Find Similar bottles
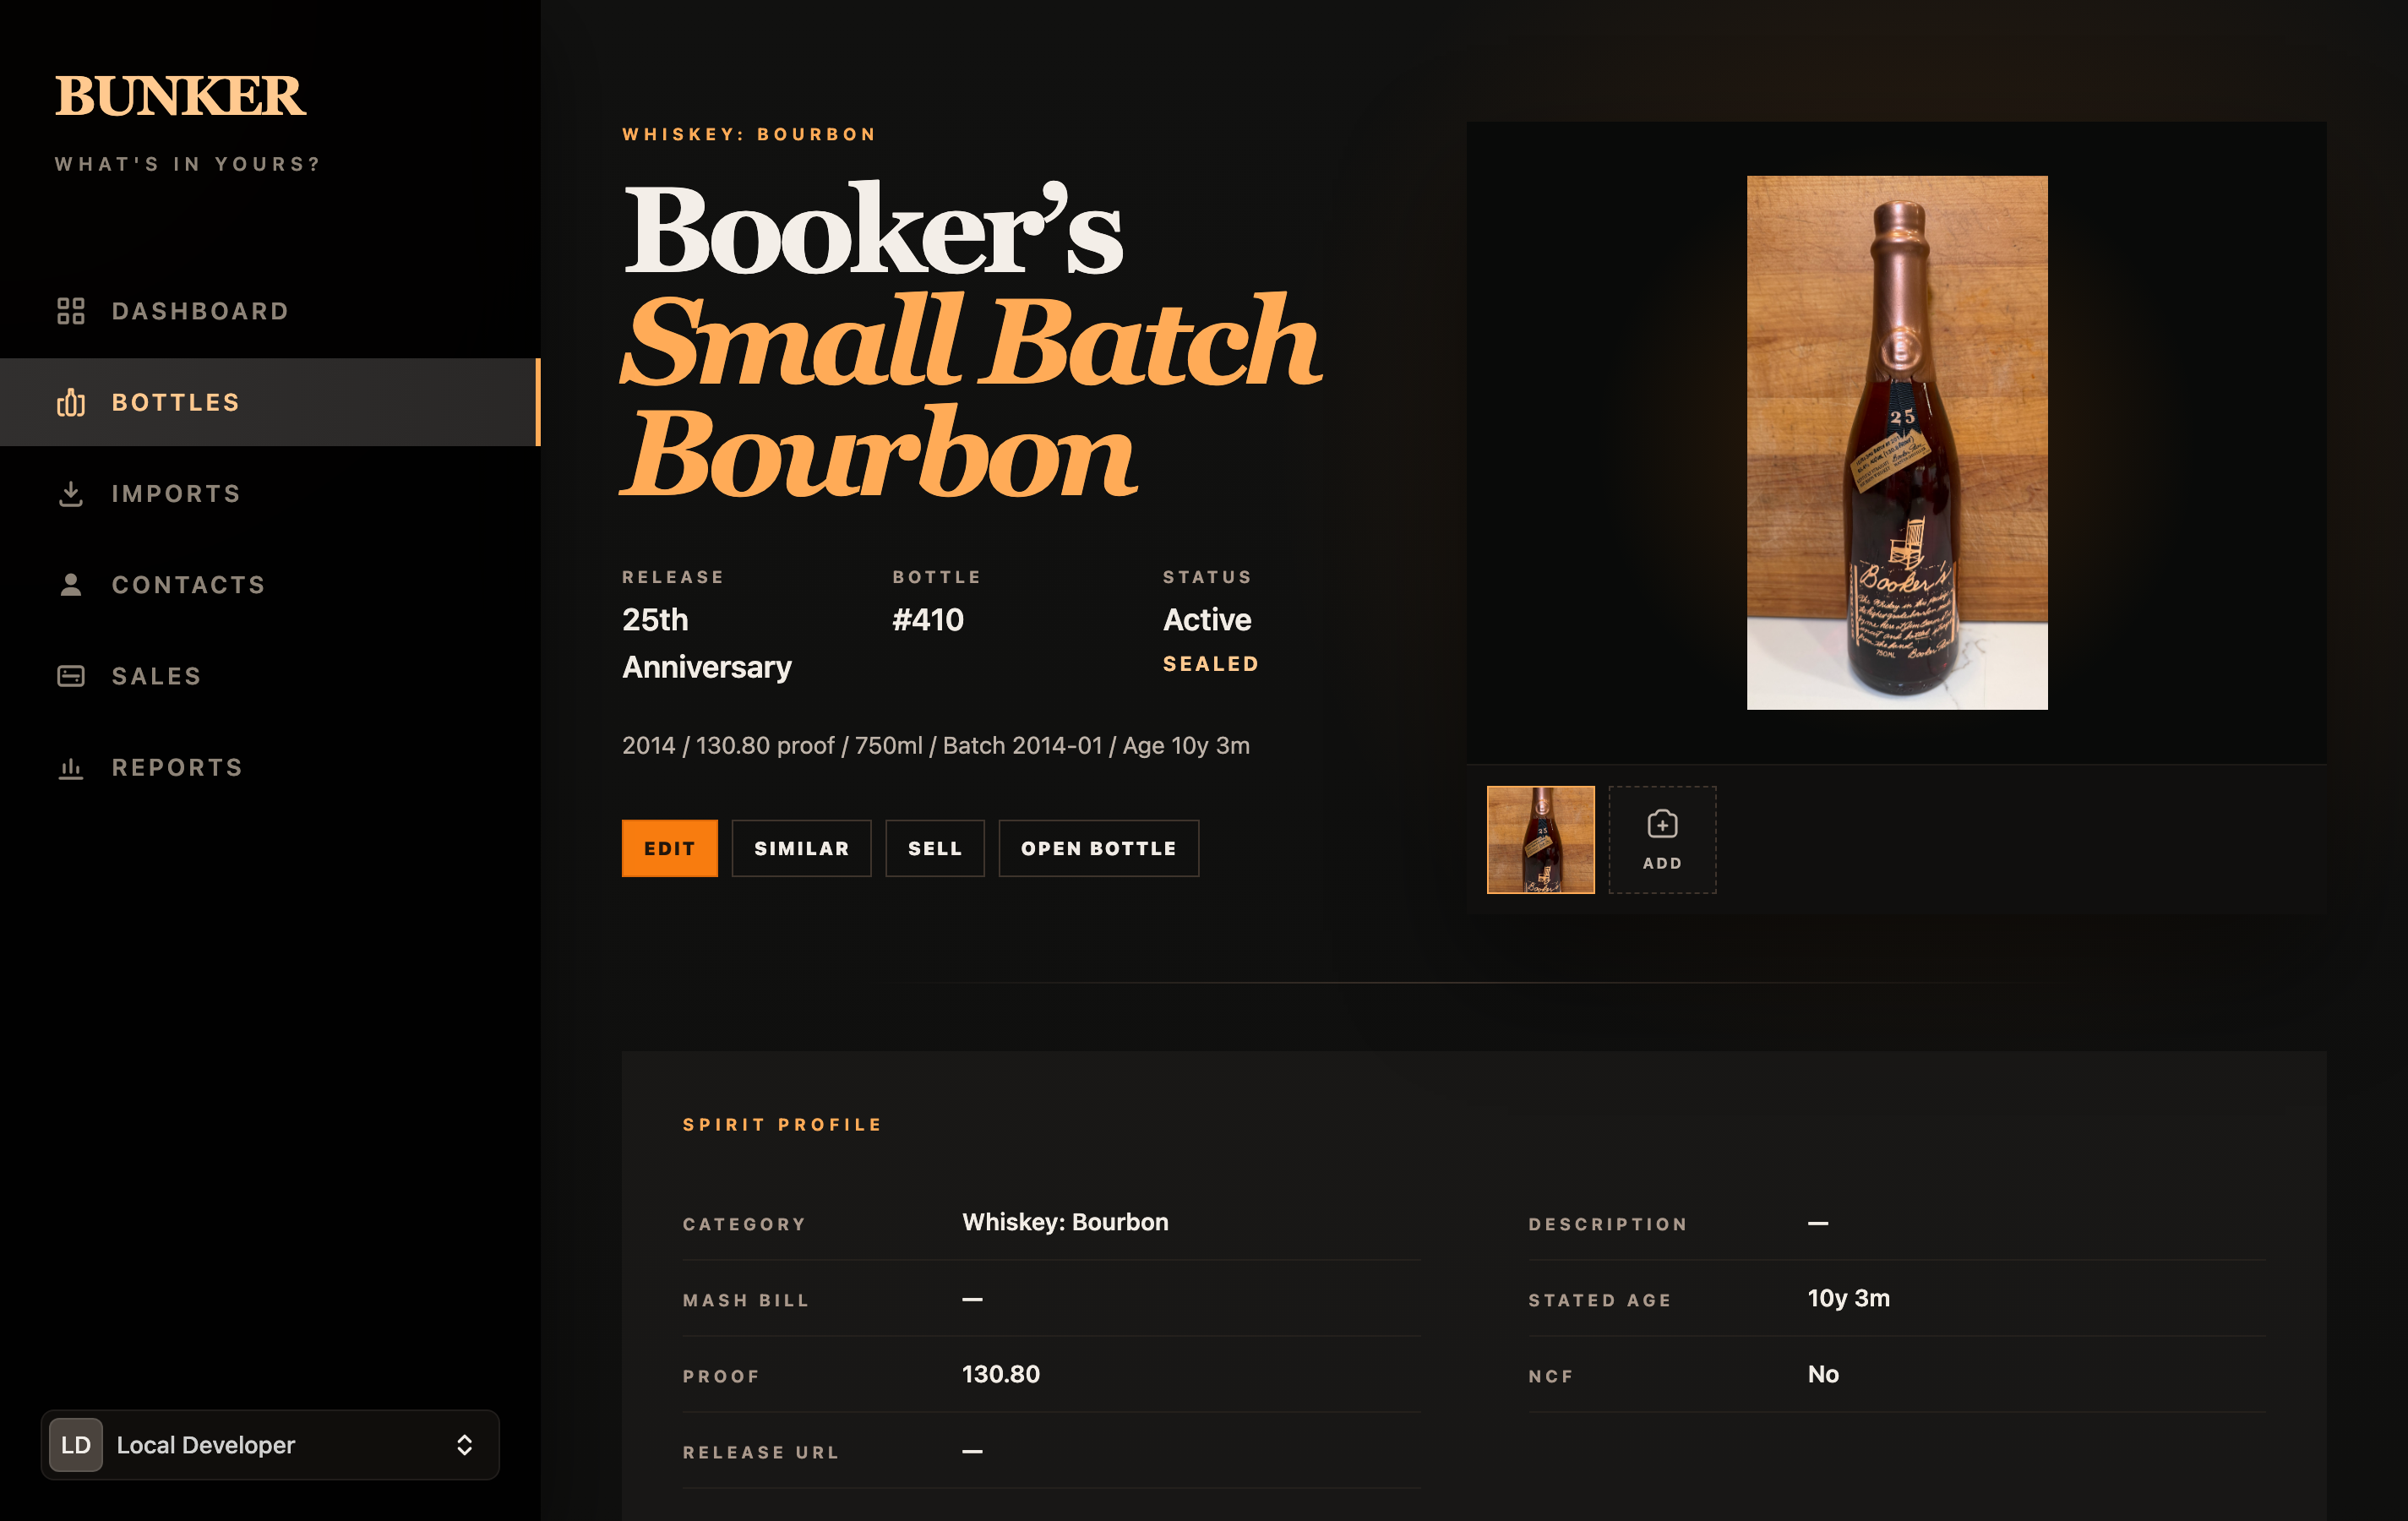 [801, 848]
